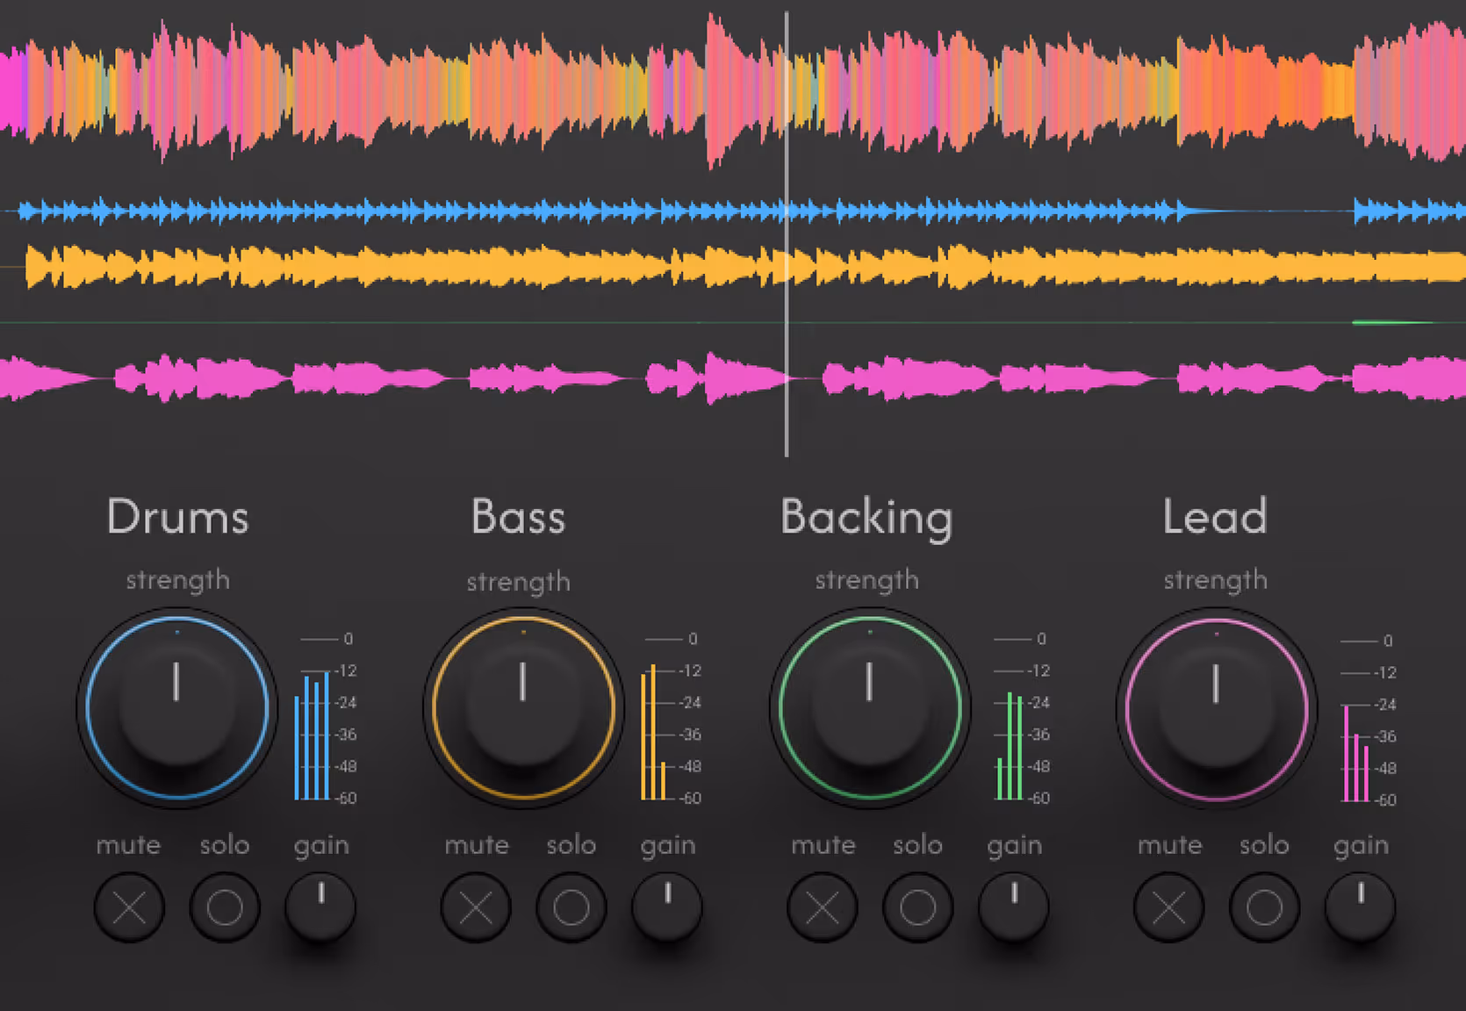Click the Drums gain knob
Viewport: 1466px width, 1011px height.
click(x=320, y=907)
